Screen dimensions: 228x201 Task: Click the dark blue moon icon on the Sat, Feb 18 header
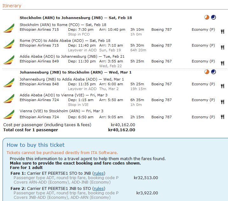[213, 17]
